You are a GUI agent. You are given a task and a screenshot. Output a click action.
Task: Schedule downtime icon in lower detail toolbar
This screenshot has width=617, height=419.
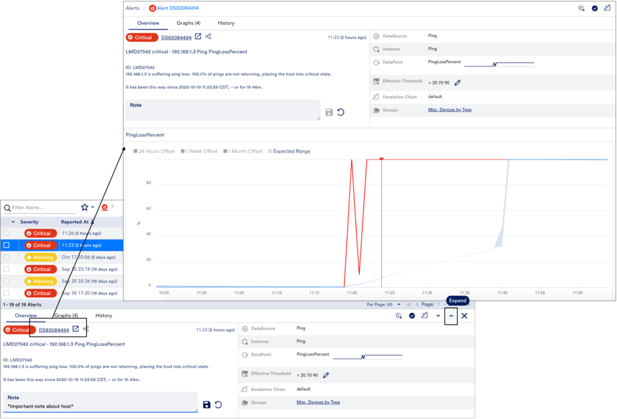(399, 315)
